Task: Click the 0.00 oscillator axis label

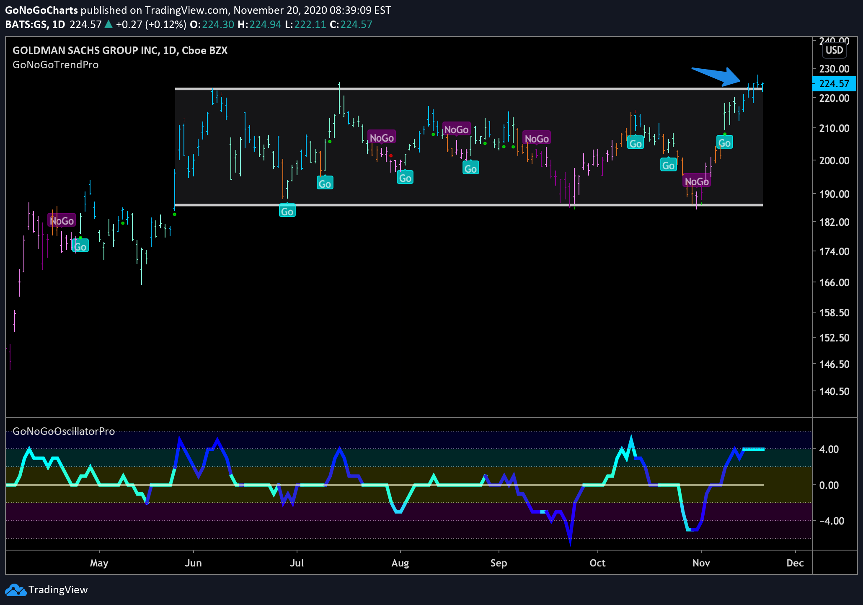Action: (829, 485)
